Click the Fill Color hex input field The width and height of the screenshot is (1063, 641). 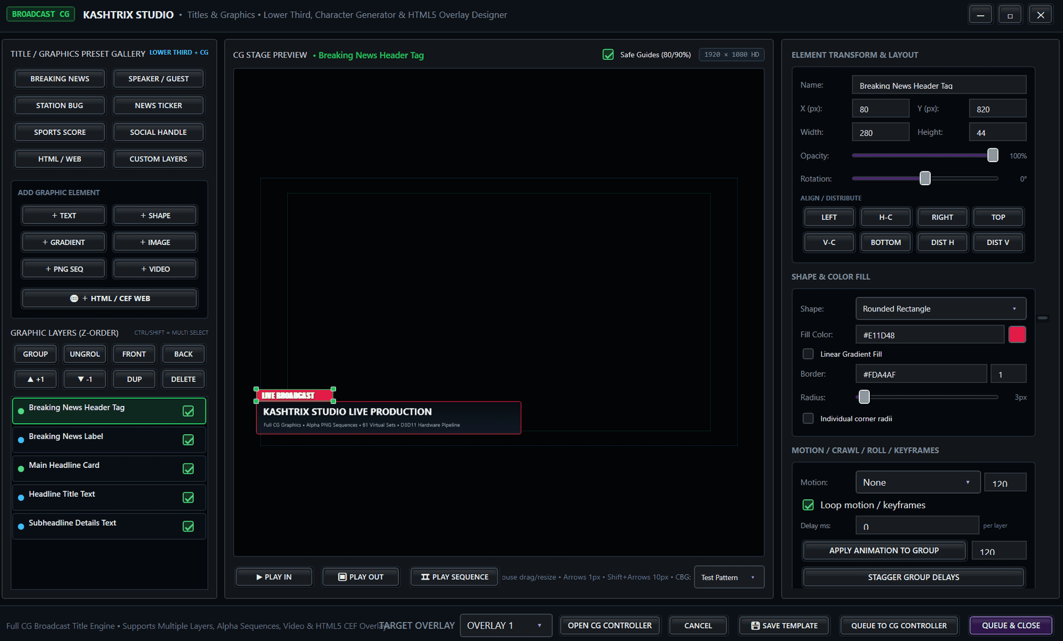pos(930,335)
